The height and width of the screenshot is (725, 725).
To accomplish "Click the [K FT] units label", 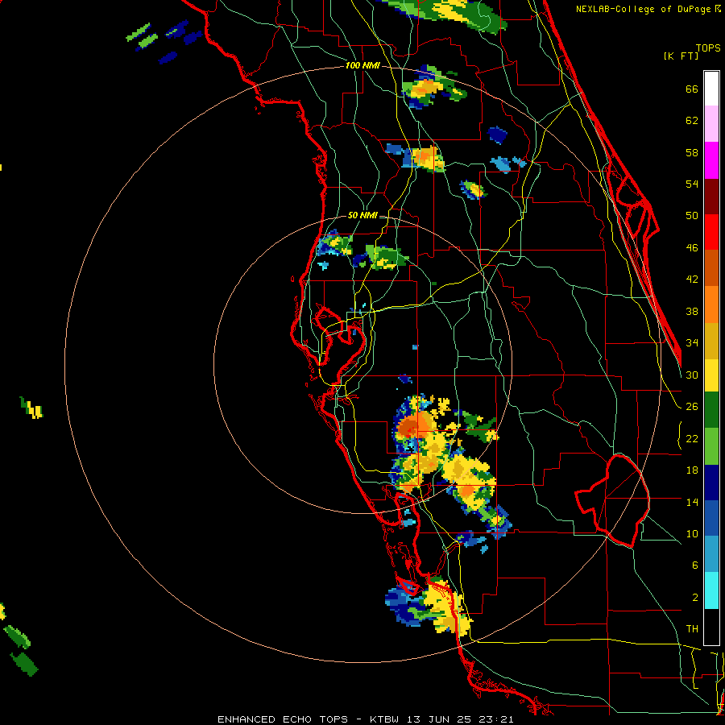I will tap(681, 56).
